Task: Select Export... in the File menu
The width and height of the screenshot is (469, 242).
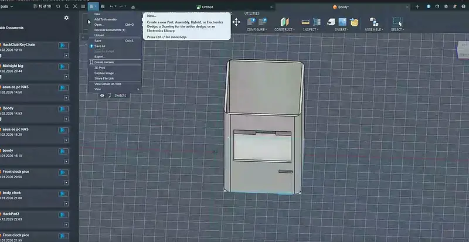Action: click(99, 56)
